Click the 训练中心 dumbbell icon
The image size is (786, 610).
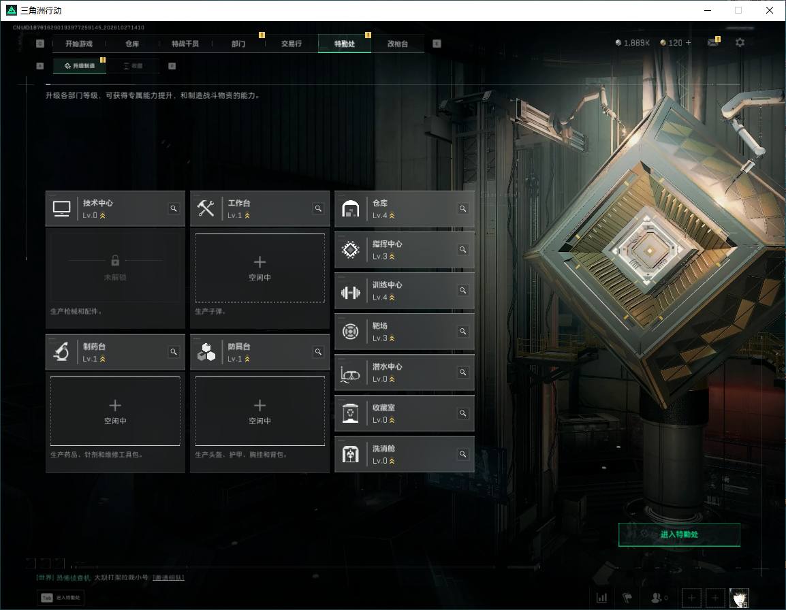click(350, 291)
